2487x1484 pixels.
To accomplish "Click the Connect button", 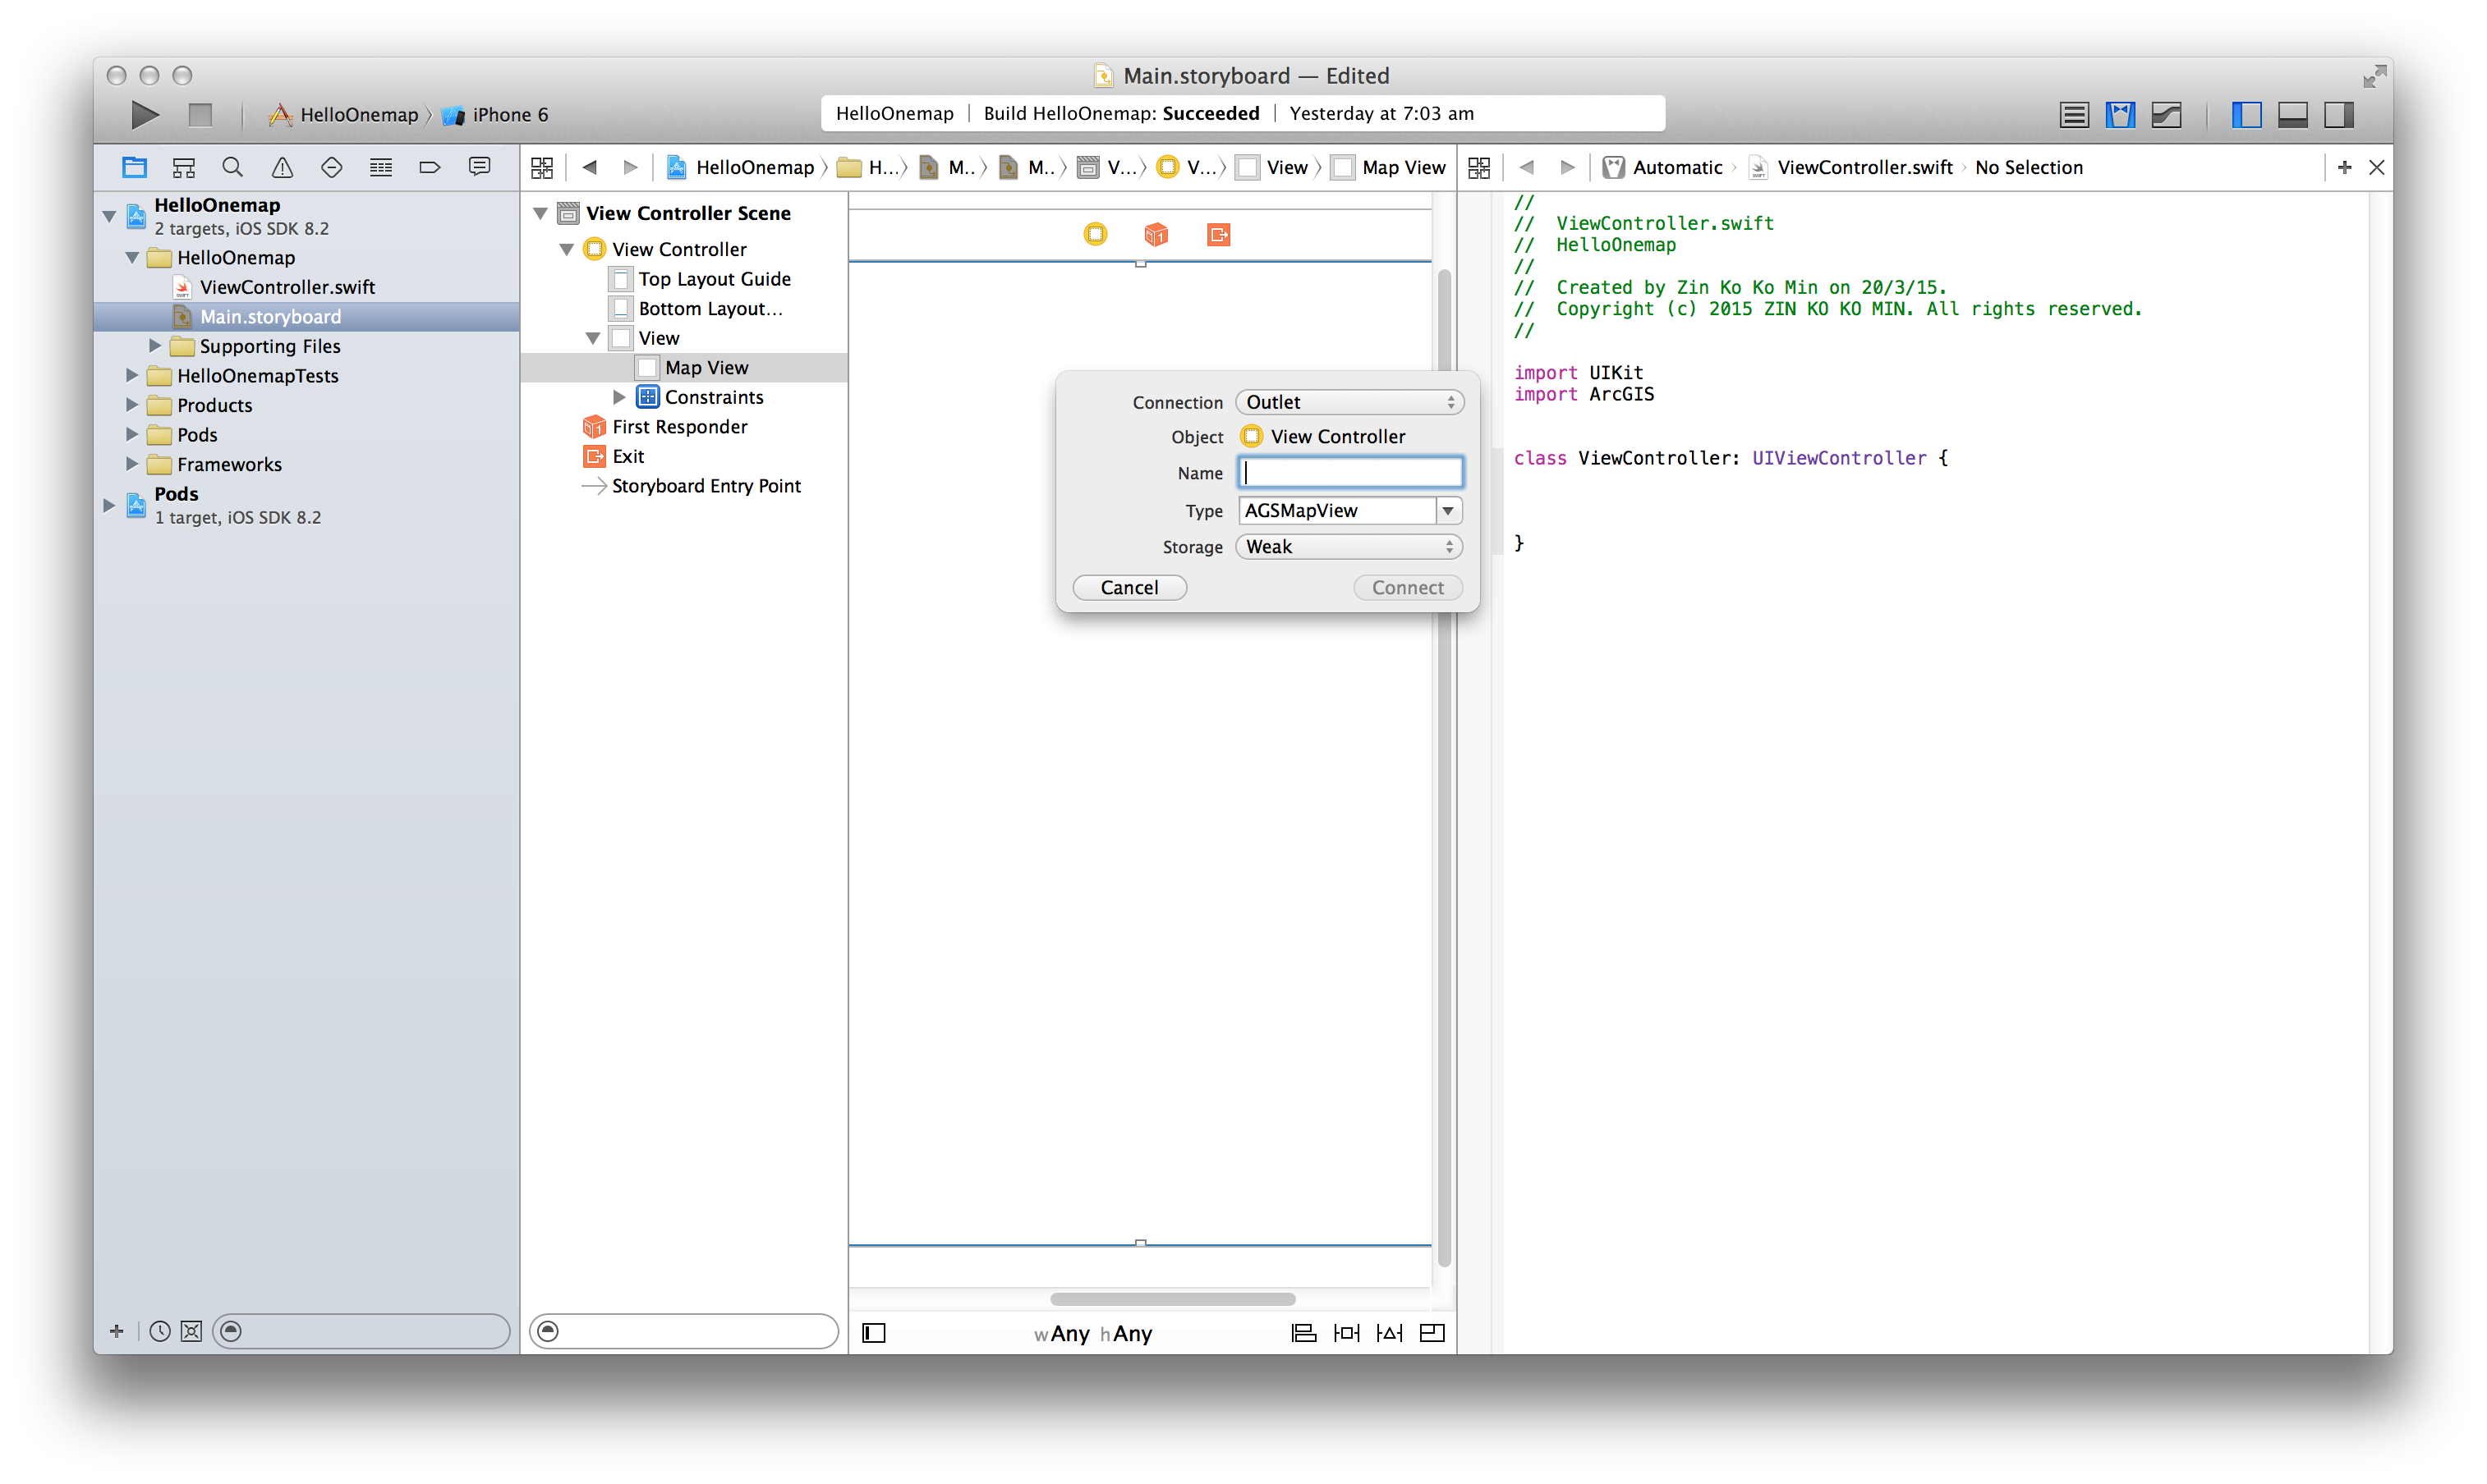I will [1407, 588].
